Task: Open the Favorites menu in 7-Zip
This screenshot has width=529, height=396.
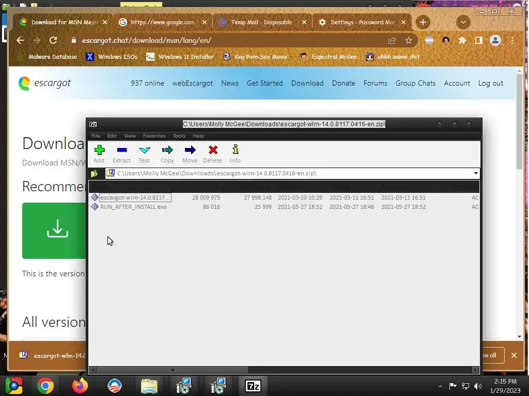Action: coord(154,136)
